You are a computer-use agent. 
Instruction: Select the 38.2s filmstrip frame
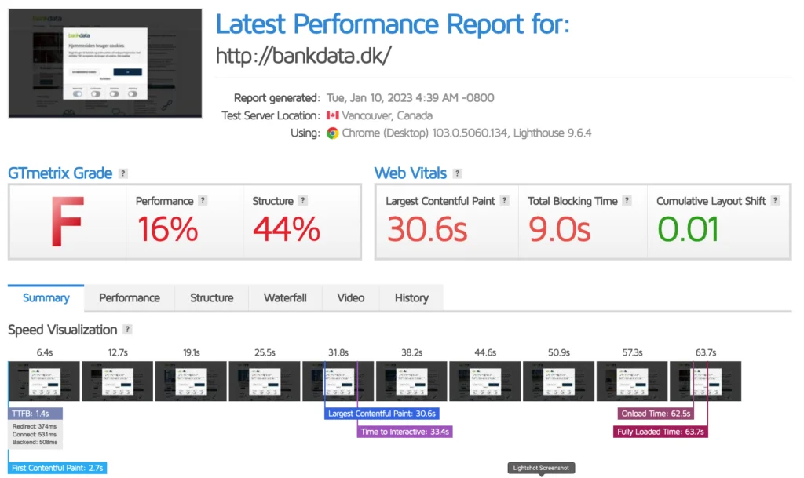(411, 381)
